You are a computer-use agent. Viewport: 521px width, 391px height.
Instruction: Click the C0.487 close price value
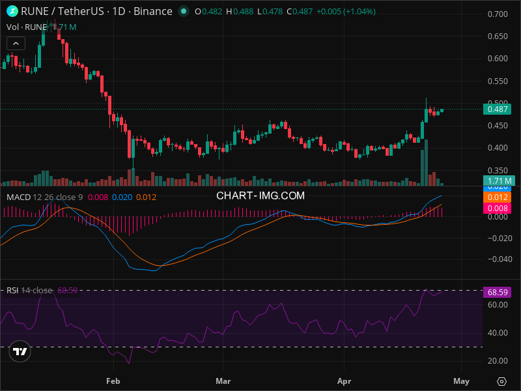coord(300,12)
